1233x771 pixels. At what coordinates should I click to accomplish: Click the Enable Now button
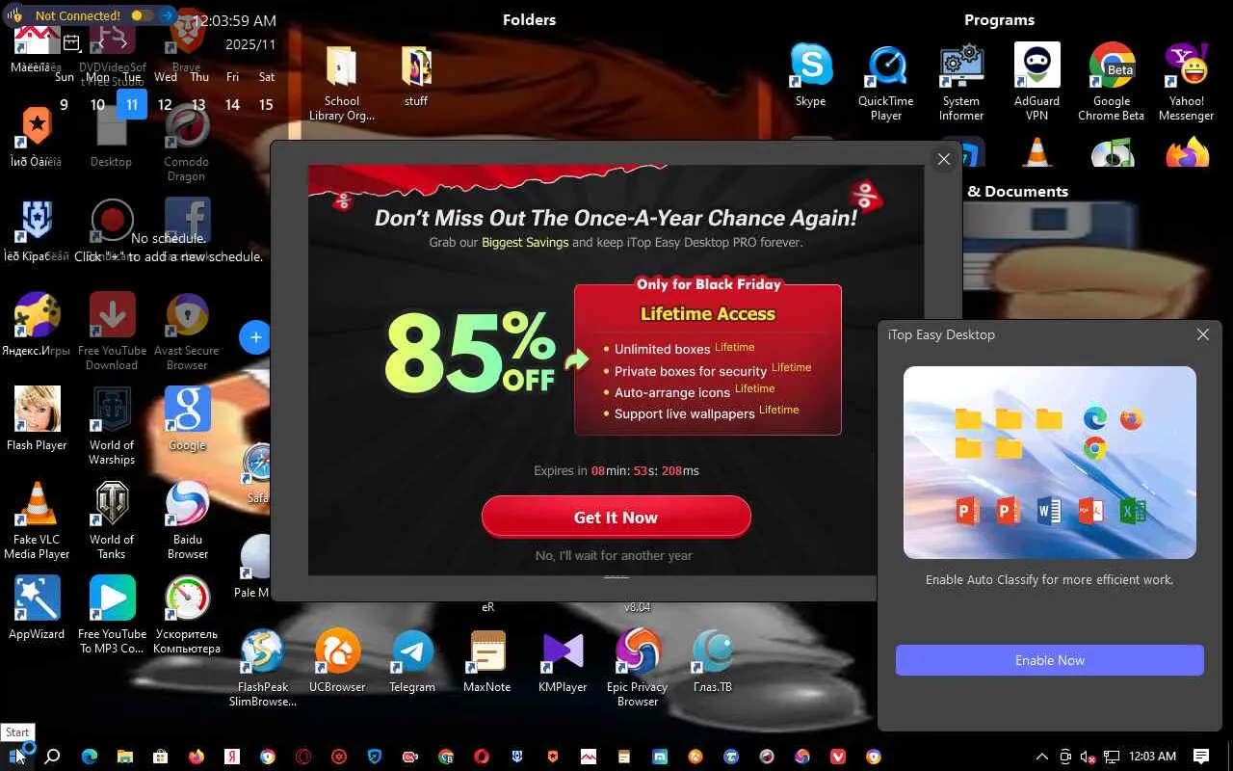[x=1050, y=660]
